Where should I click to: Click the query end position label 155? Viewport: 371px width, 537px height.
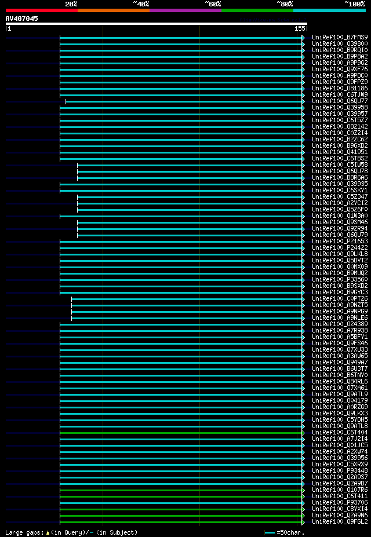pyautogui.click(x=300, y=29)
